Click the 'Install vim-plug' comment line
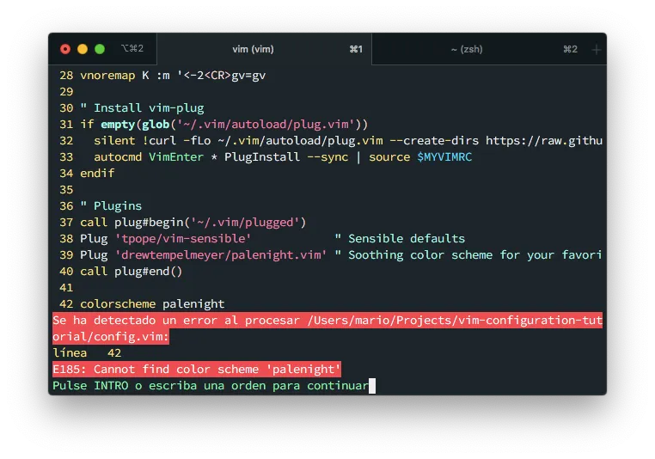The height and width of the screenshot is (459, 655). pos(142,107)
